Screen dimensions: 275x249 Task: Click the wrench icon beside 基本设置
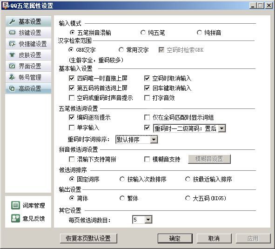click(x=12, y=21)
